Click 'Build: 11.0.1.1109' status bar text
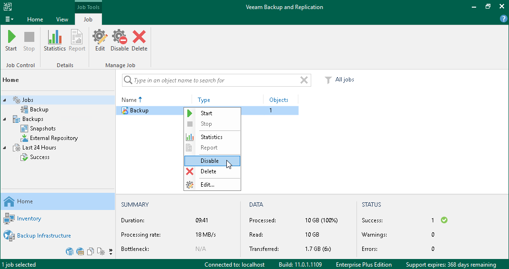This screenshot has height=269, width=509. (x=300, y=264)
